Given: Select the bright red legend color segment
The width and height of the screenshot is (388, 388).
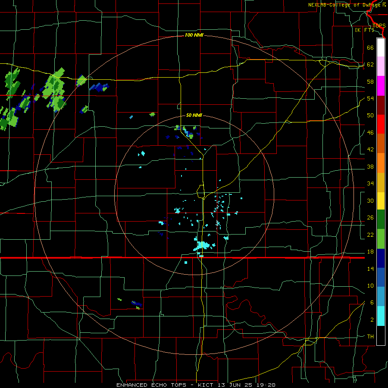Looking at the screenshot, I should [381, 124].
